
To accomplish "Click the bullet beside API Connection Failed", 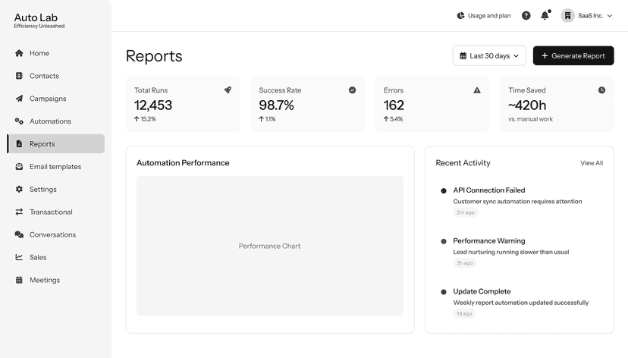I will pyautogui.click(x=444, y=190).
